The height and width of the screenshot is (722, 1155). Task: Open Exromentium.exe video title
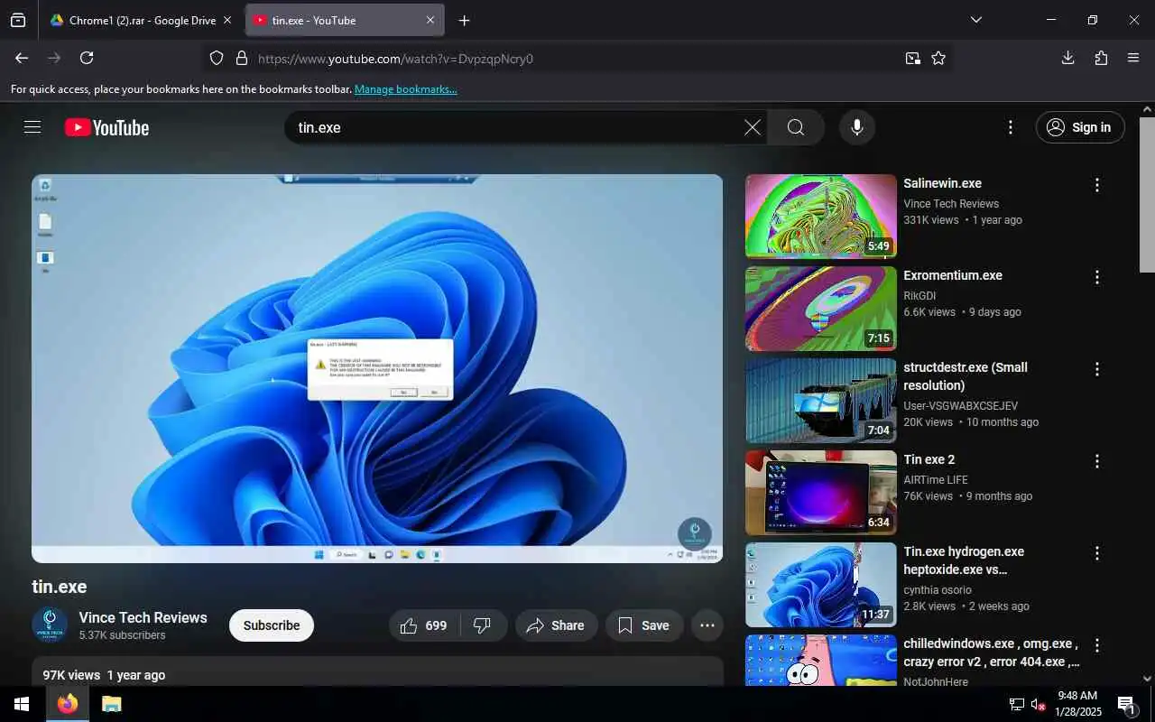(x=953, y=275)
